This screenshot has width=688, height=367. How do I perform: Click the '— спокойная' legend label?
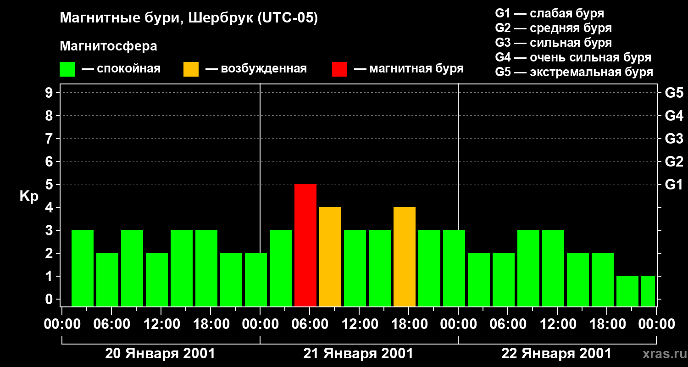click(x=121, y=69)
